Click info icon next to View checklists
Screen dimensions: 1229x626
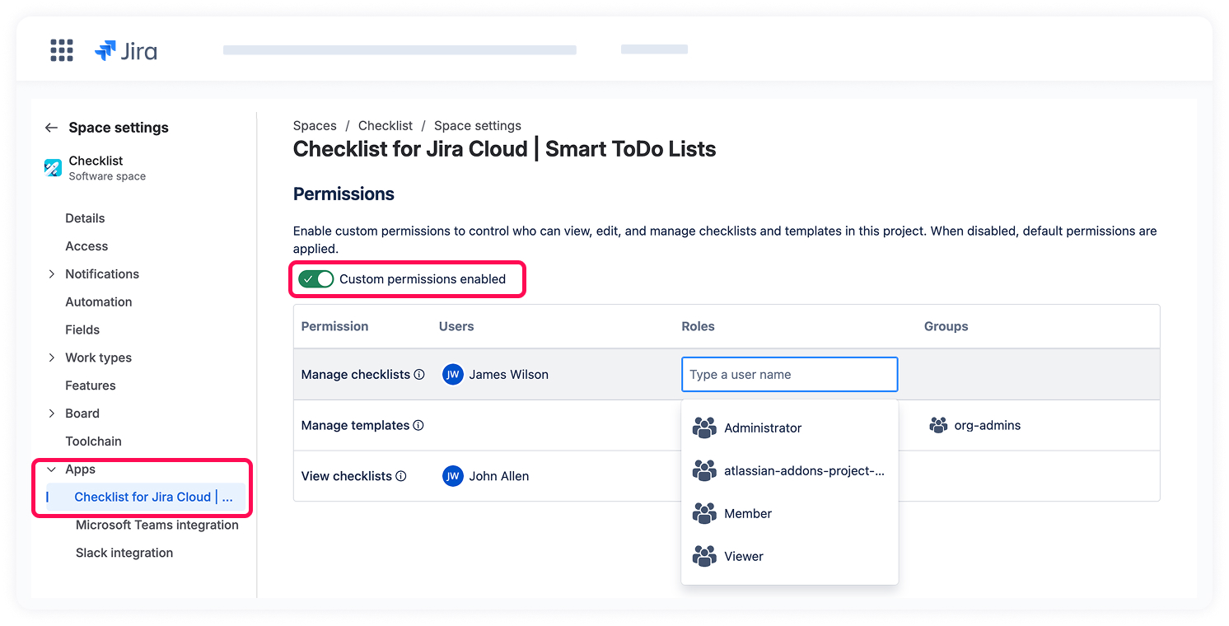tap(401, 476)
